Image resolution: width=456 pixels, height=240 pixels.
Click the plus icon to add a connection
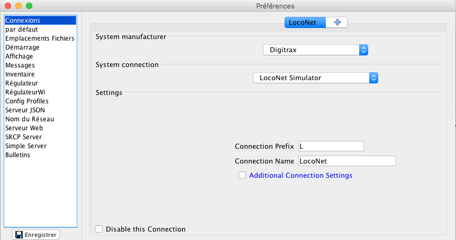coord(337,22)
